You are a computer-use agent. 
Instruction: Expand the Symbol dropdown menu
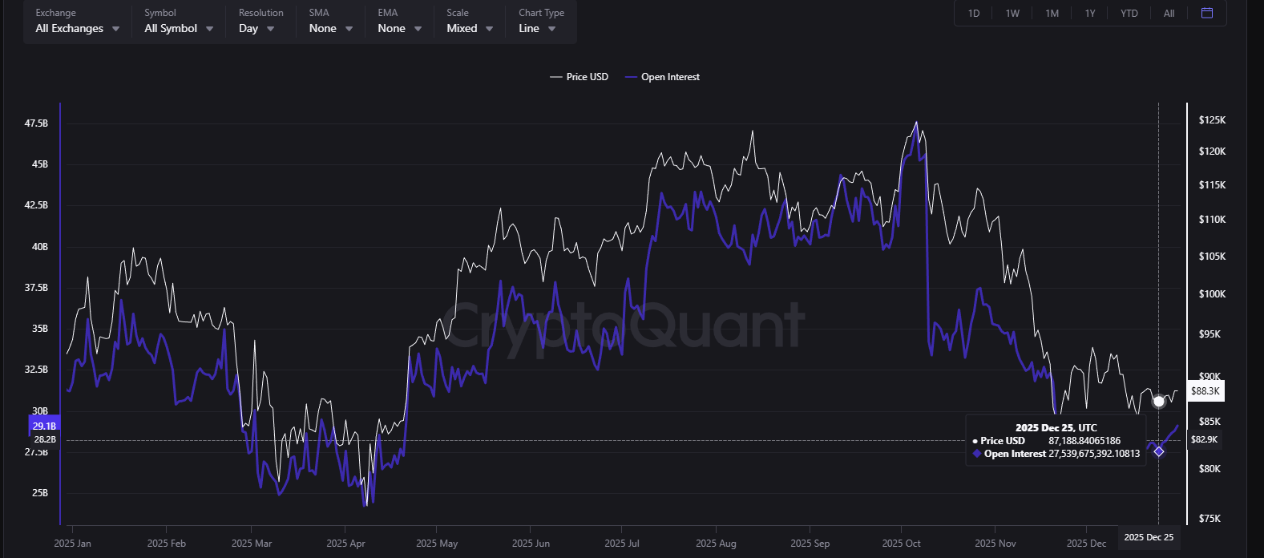(179, 28)
